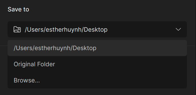Click the Save to heading label
The image size is (196, 95).
18,9
